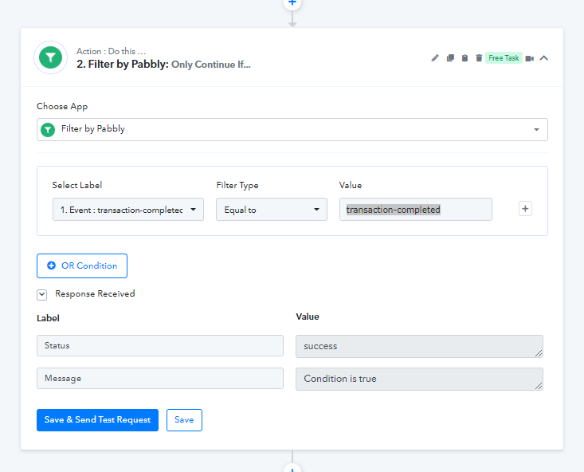Add a step via plus icon above
This screenshot has width=584, height=472.
point(292,3)
